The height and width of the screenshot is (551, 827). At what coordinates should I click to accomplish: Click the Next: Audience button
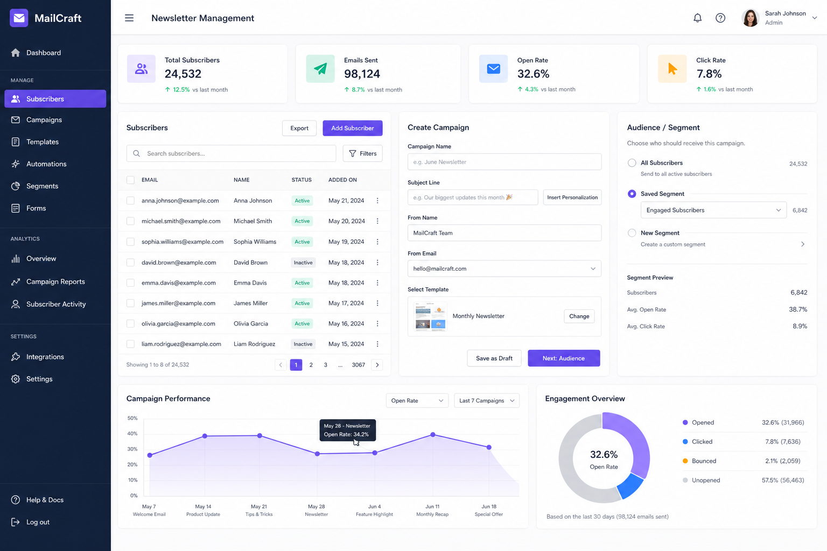click(564, 358)
